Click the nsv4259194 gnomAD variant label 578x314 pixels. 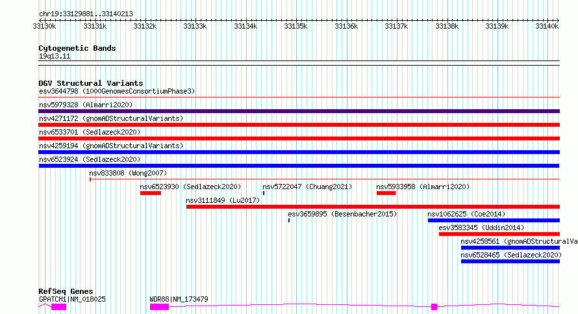[x=111, y=146]
